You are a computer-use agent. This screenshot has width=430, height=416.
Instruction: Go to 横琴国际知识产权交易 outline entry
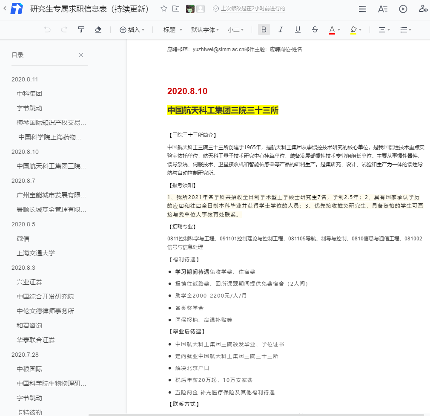[51, 122]
